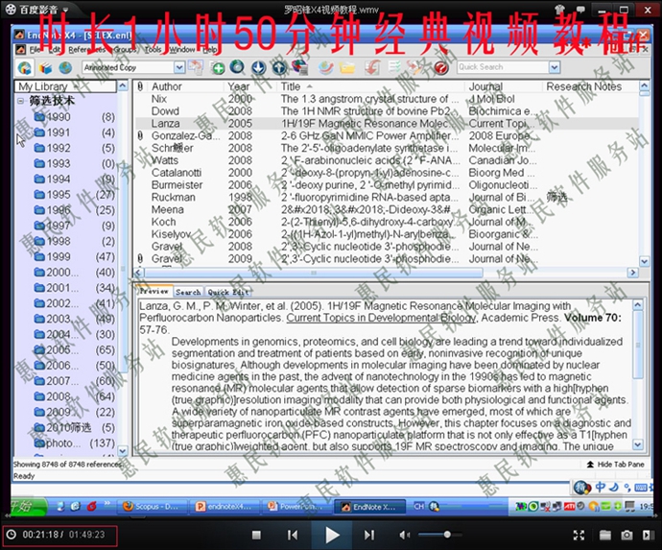Collapse the 筛选技术 group set

(x=20, y=101)
